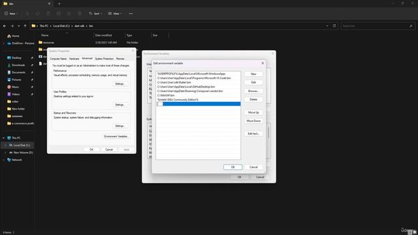Screen dimensions: 418x235
Task: Open Downloads quick access folder
Action: (16, 65)
